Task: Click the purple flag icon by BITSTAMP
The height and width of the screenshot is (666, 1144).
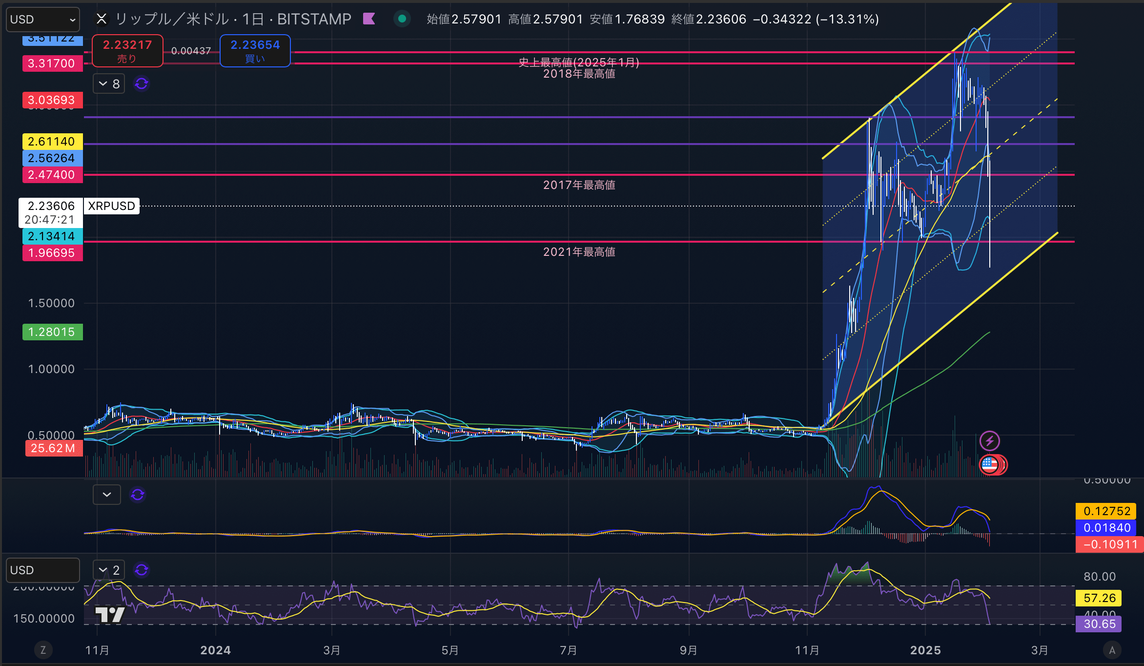Action: pos(369,19)
